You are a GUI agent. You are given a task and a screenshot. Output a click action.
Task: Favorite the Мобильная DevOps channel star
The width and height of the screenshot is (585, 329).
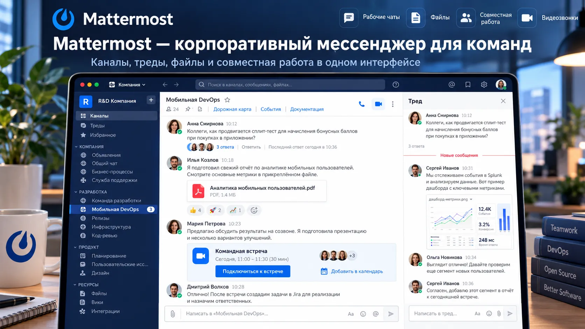coord(227,100)
